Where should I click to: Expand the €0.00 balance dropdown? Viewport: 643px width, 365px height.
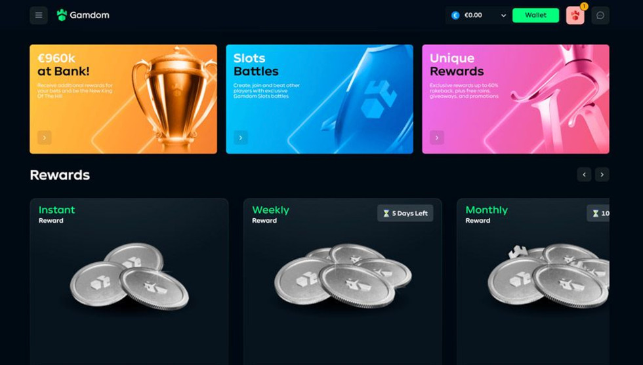[504, 16]
